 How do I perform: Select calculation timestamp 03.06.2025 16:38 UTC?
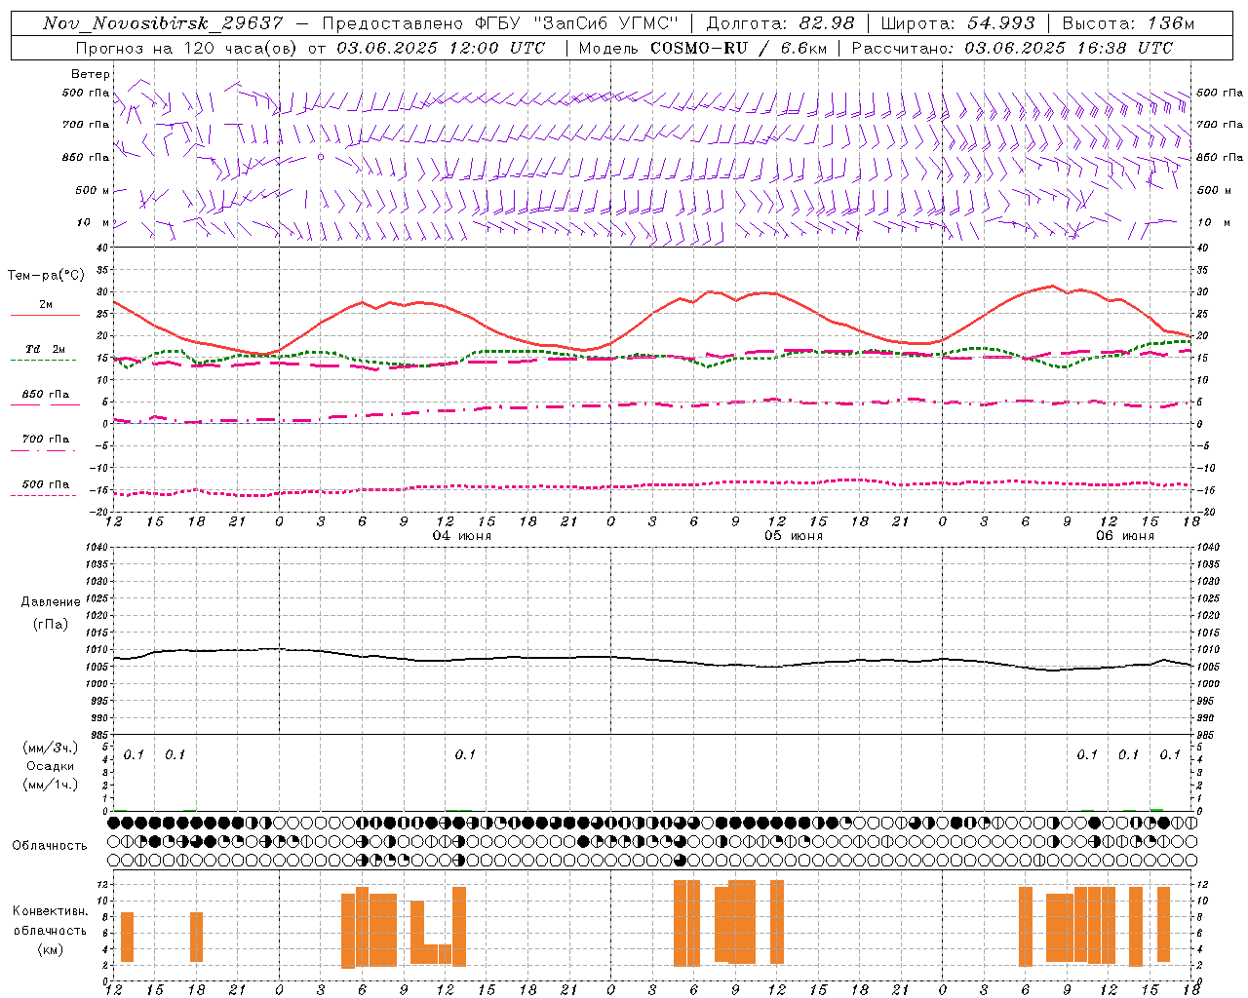pos(1069,48)
